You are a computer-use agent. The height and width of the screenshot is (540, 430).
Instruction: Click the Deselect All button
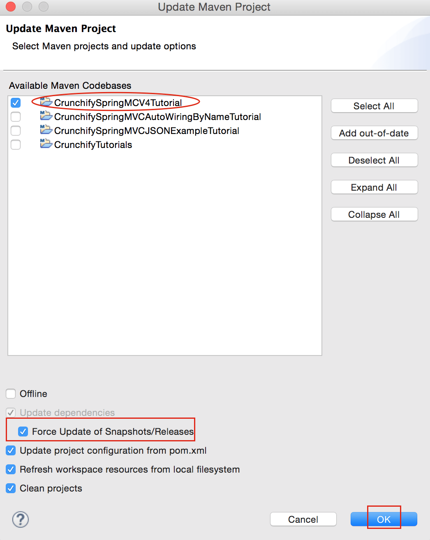[x=374, y=160]
